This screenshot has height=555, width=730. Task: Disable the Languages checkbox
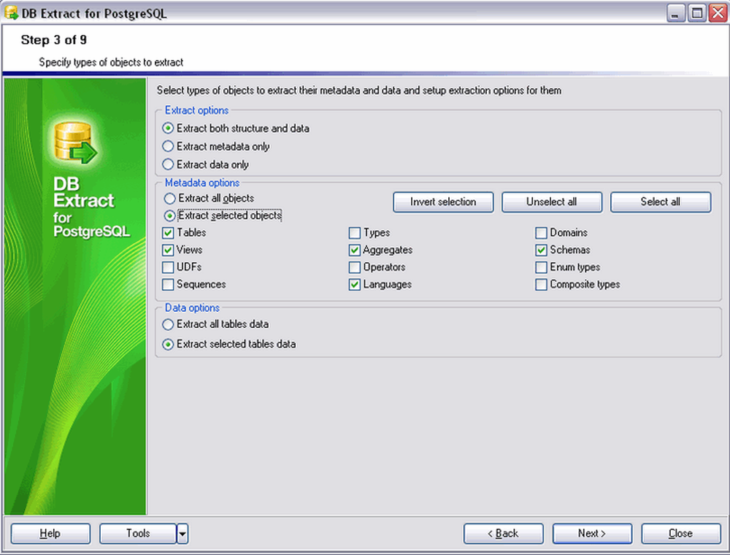354,285
